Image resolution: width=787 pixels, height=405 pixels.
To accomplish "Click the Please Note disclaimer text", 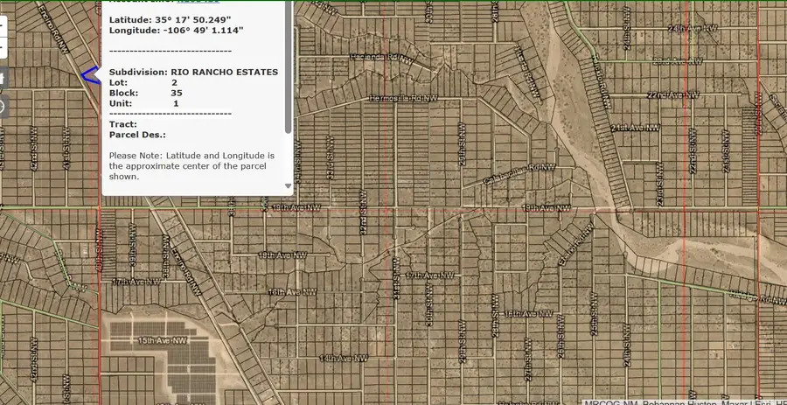I will coord(192,166).
